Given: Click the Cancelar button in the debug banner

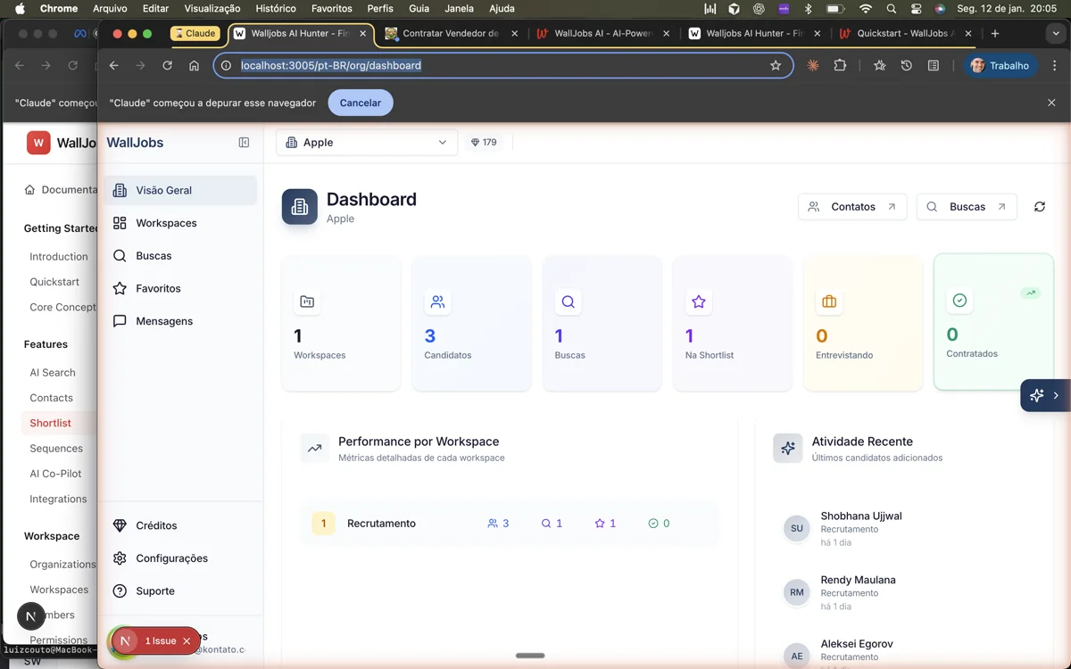Looking at the screenshot, I should click(x=360, y=103).
